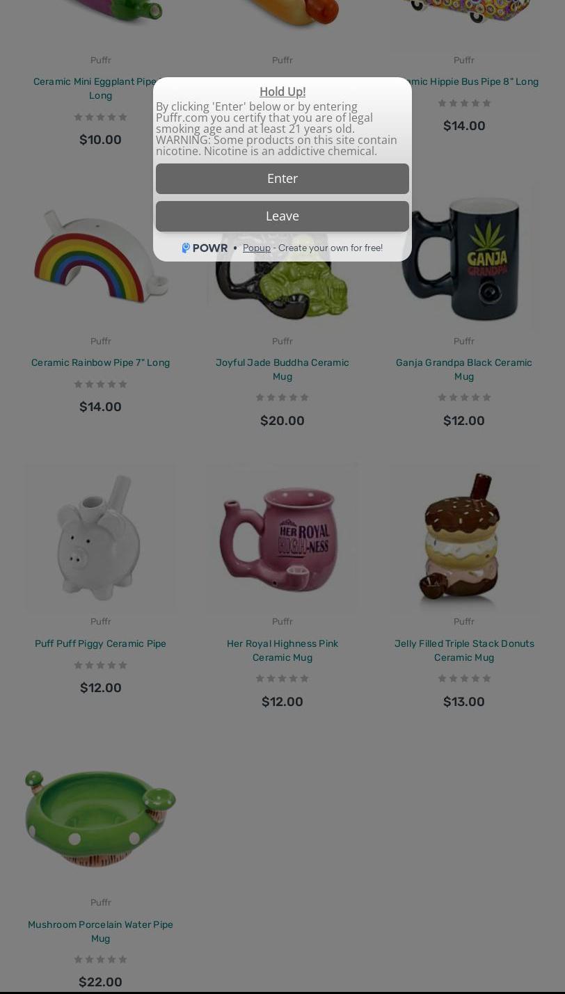The image size is (565, 994).
Task: Open the Ganja Grandpa Black Ceramic Mug title
Action: [464, 369]
